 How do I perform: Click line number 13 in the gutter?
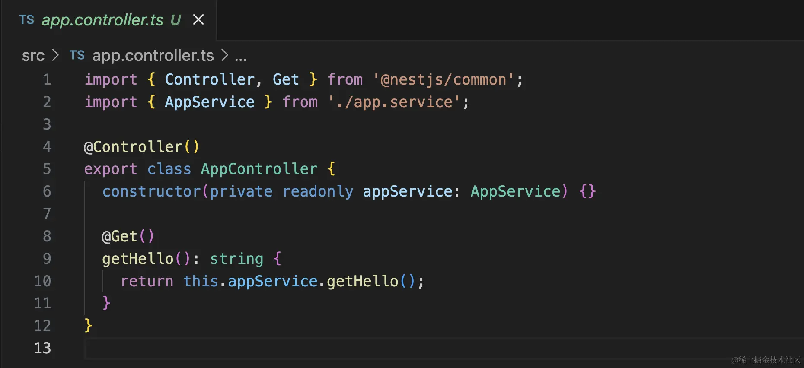(43, 348)
